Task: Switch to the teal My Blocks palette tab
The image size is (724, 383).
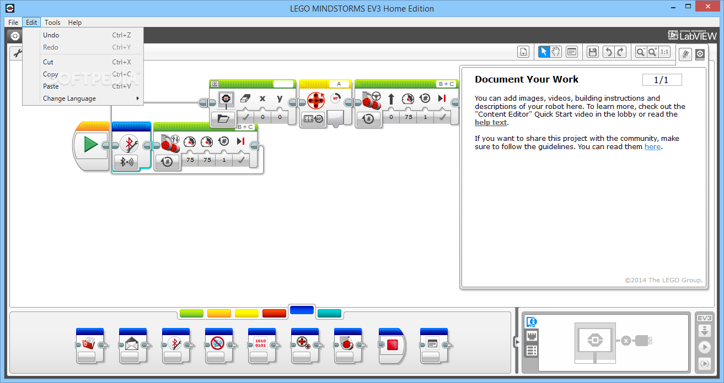Action: pos(330,314)
